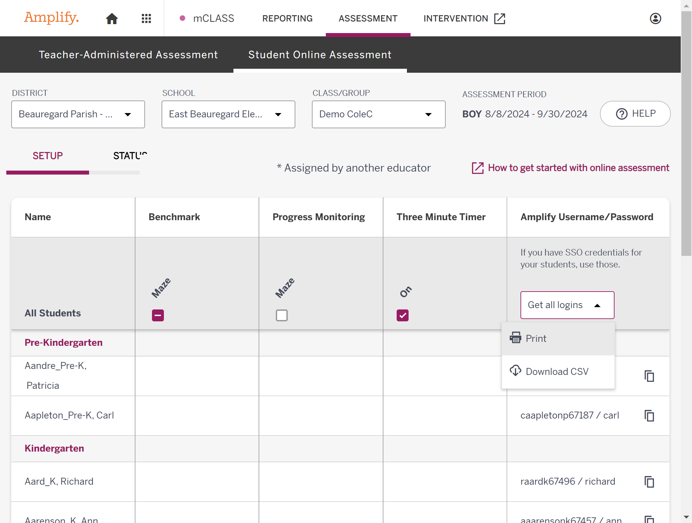Click credentials raardk67496 / richard
Image resolution: width=692 pixels, height=523 pixels.
click(568, 481)
